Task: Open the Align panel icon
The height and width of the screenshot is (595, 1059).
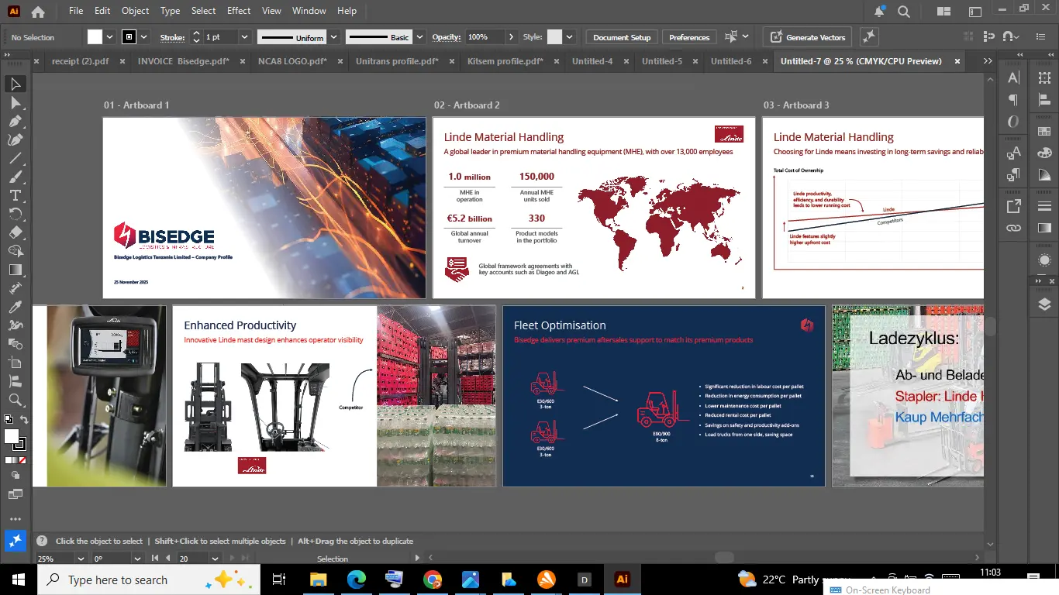Action: click(1045, 100)
